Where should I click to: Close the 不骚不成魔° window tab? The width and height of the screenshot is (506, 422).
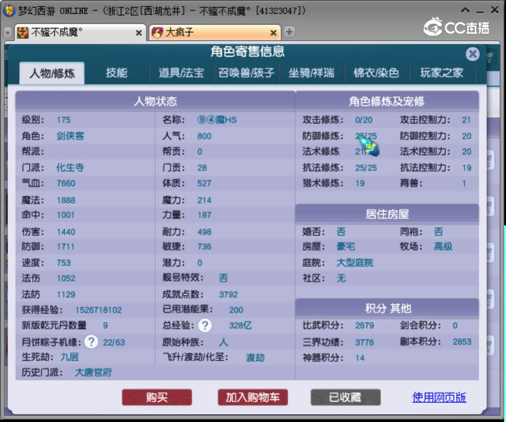(139, 33)
